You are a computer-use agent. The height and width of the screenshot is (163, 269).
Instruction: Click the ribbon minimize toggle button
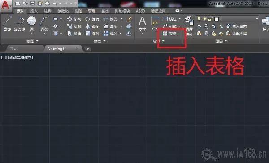click(178, 11)
